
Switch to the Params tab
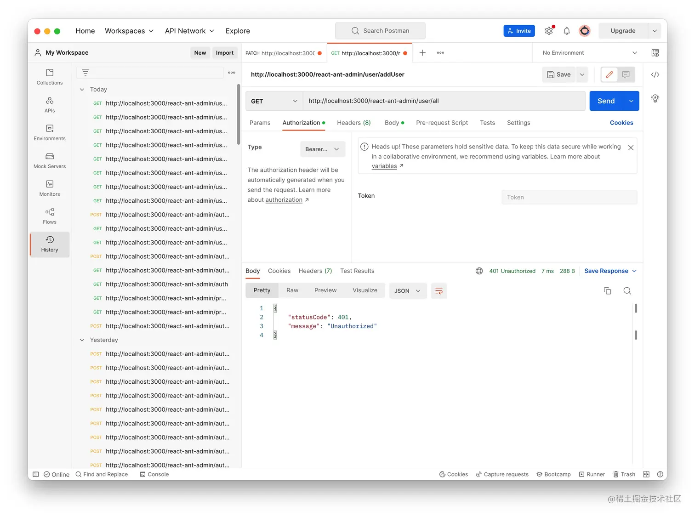(x=260, y=123)
